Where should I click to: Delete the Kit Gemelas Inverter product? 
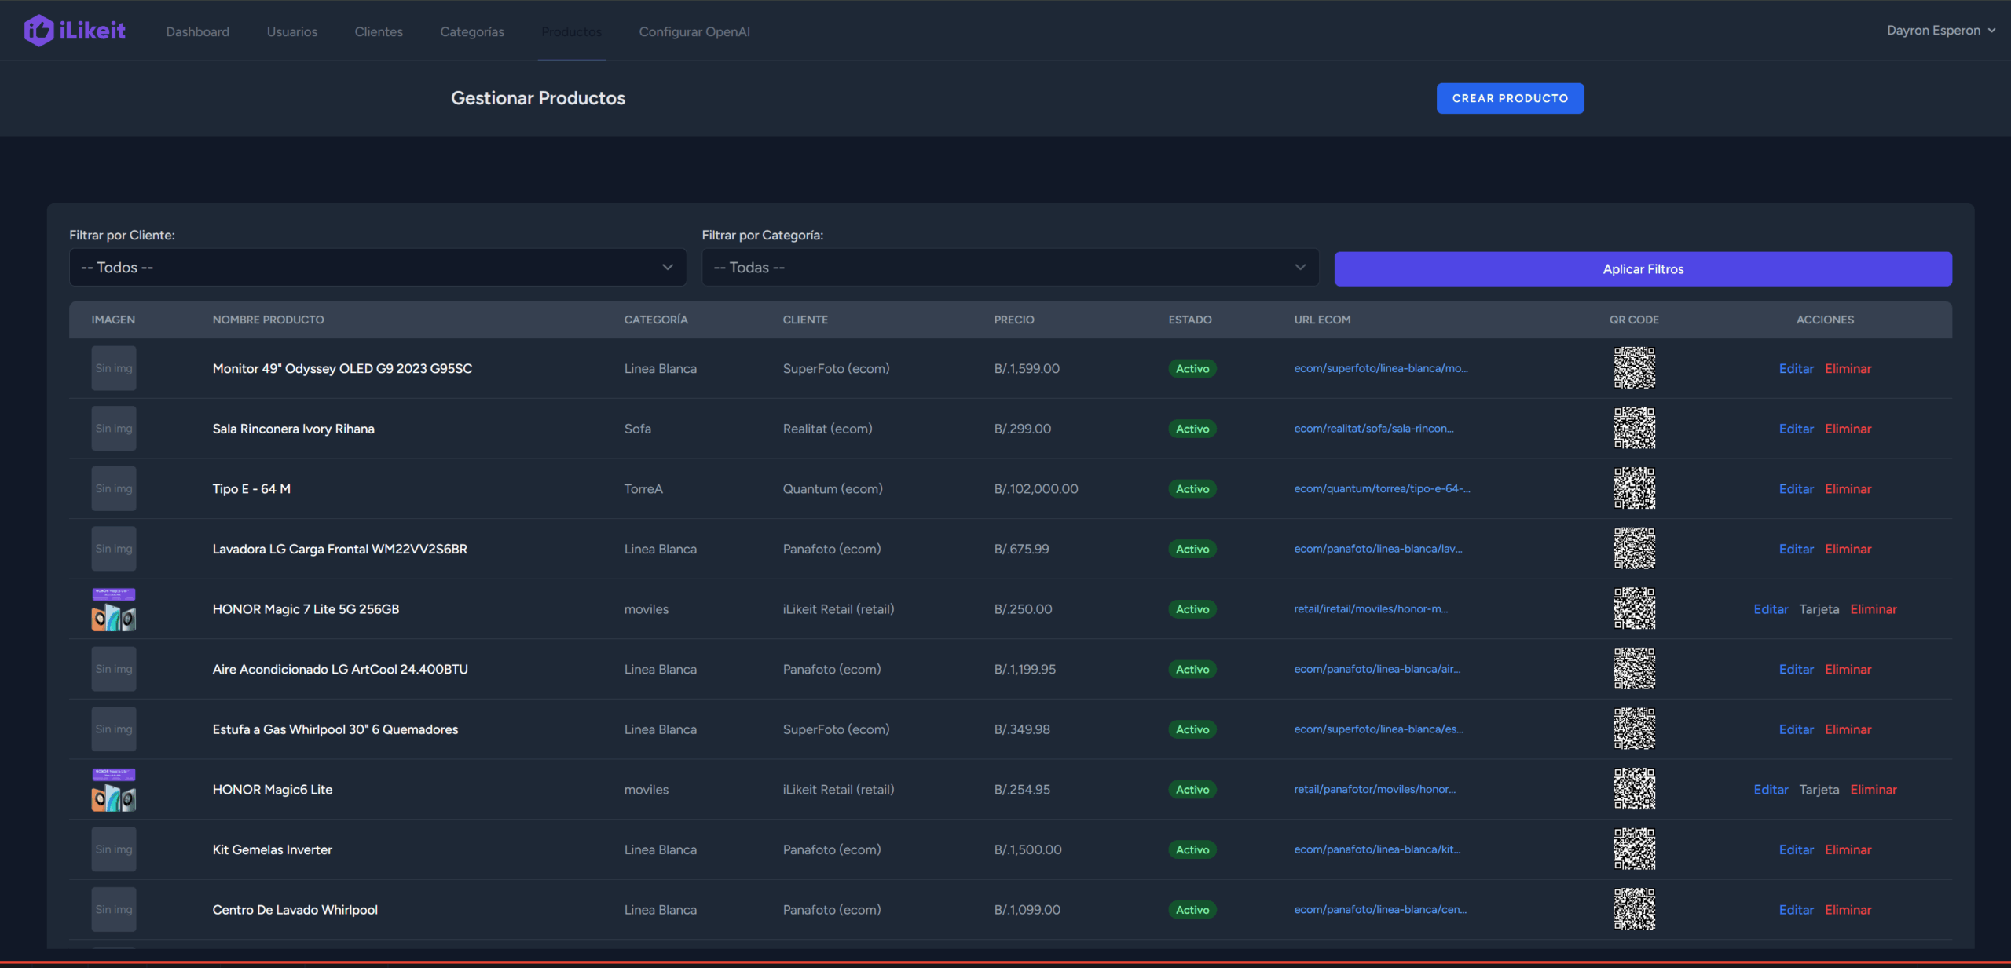(1848, 849)
